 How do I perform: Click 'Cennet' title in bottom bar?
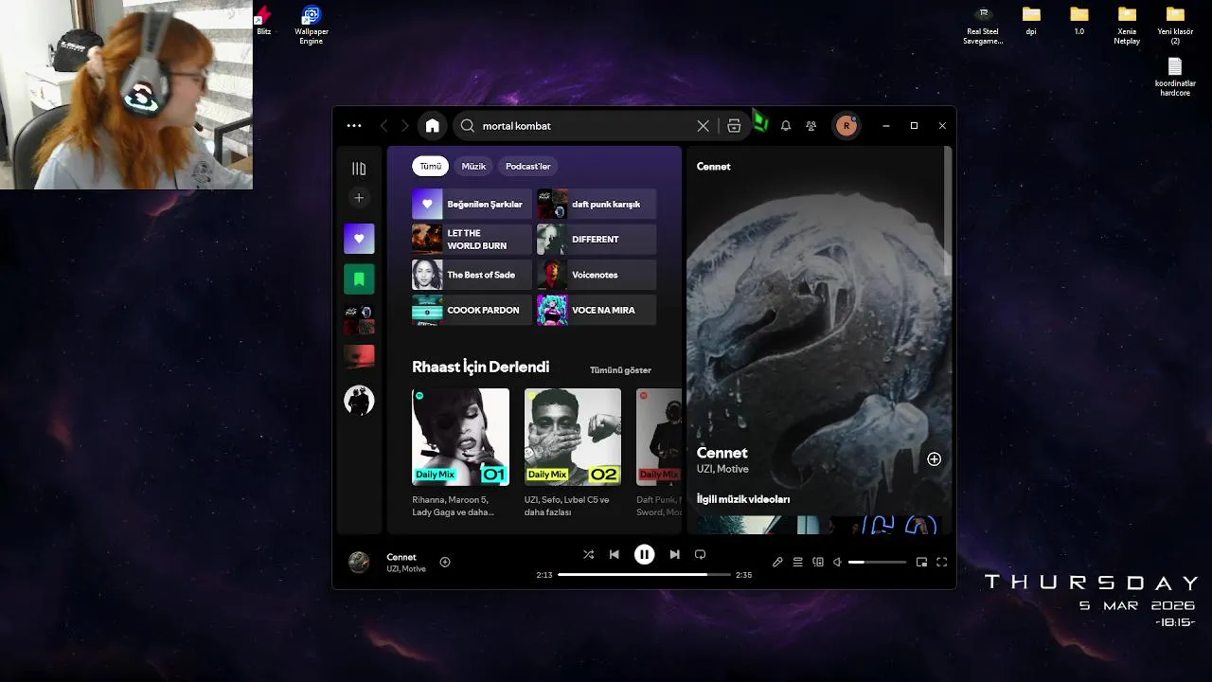[401, 557]
